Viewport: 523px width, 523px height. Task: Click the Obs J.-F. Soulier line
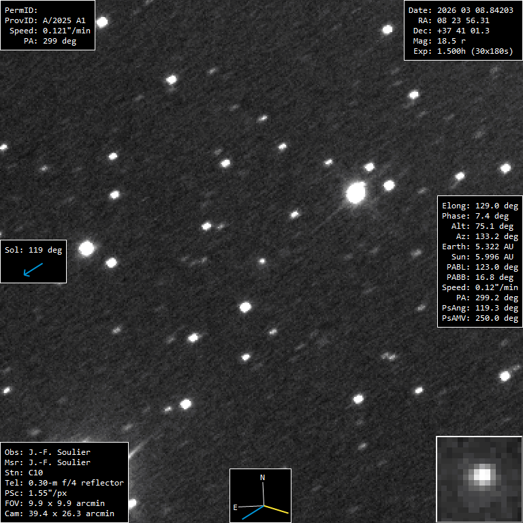click(47, 452)
